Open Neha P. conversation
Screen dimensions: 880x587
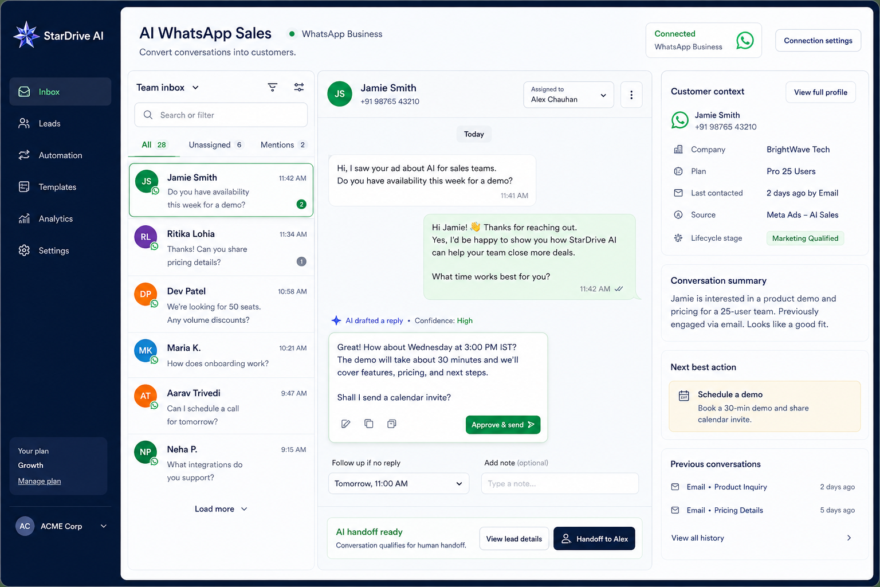tap(221, 463)
